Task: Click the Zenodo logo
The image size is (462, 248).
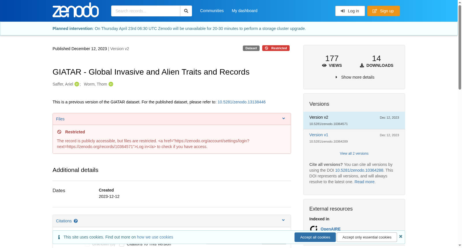Action: [76, 10]
